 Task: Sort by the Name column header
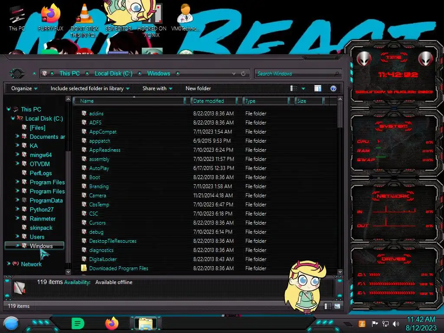(129, 101)
